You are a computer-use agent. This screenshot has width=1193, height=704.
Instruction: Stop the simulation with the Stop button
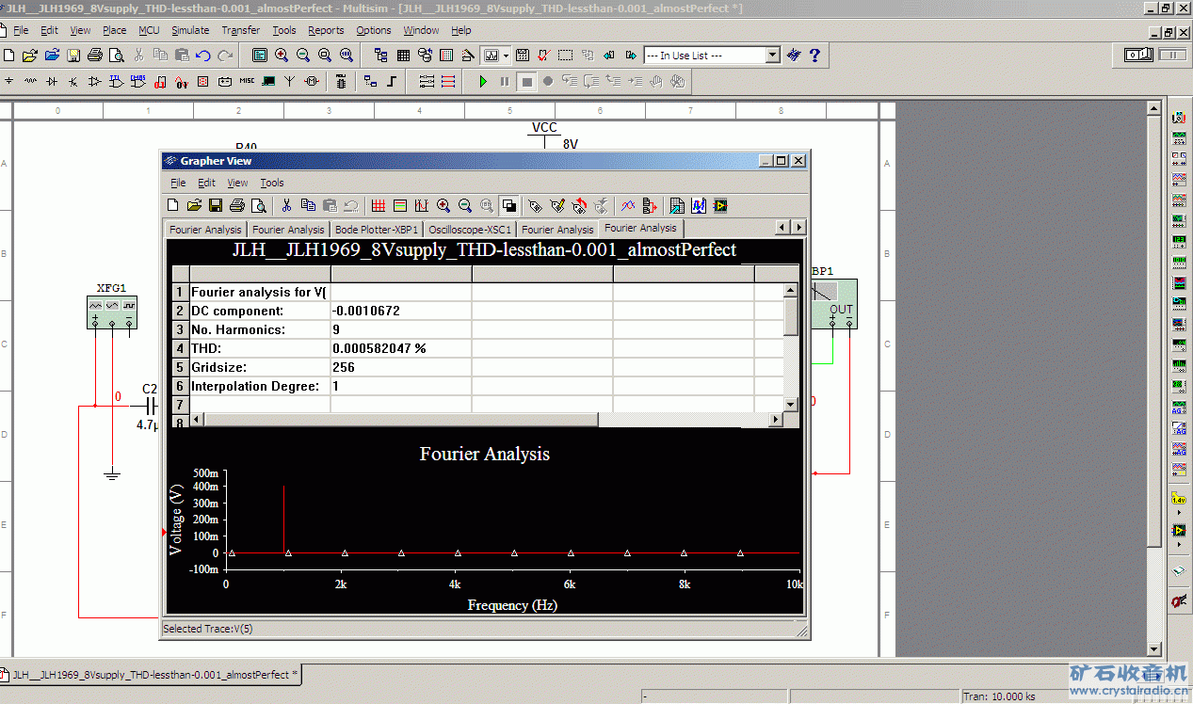click(x=526, y=82)
